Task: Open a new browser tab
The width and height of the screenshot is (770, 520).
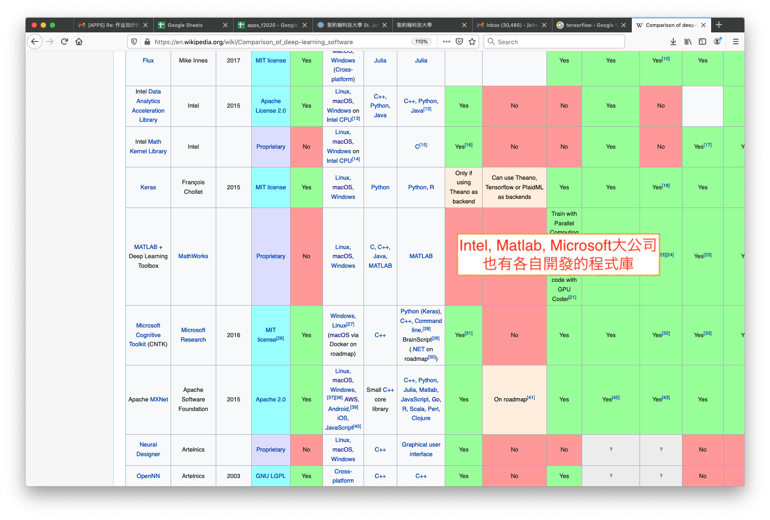Action: [x=719, y=25]
